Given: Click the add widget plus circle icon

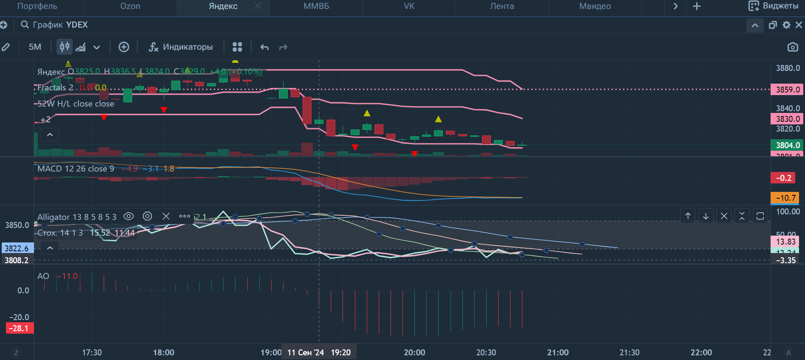Looking at the screenshot, I should 3,25.
